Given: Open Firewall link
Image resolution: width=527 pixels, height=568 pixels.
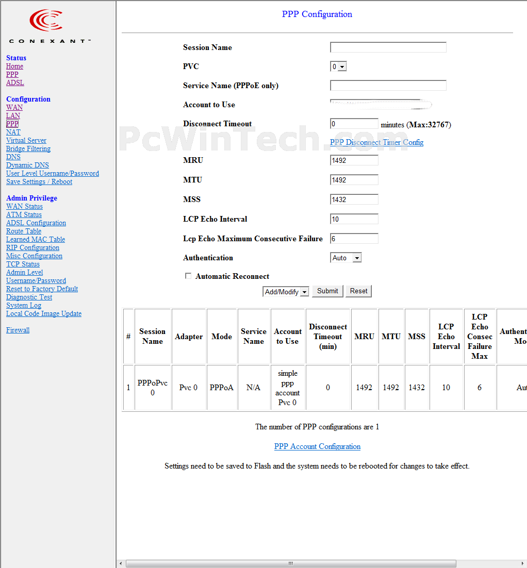Looking at the screenshot, I should click(x=18, y=330).
